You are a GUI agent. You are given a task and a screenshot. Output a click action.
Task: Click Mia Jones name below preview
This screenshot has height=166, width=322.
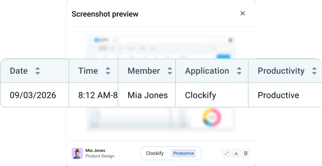95,150
